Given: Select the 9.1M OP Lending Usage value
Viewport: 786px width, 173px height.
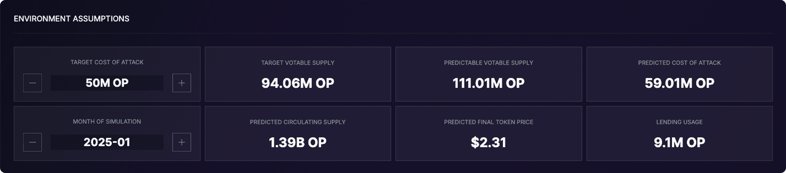Looking at the screenshot, I should point(679,142).
